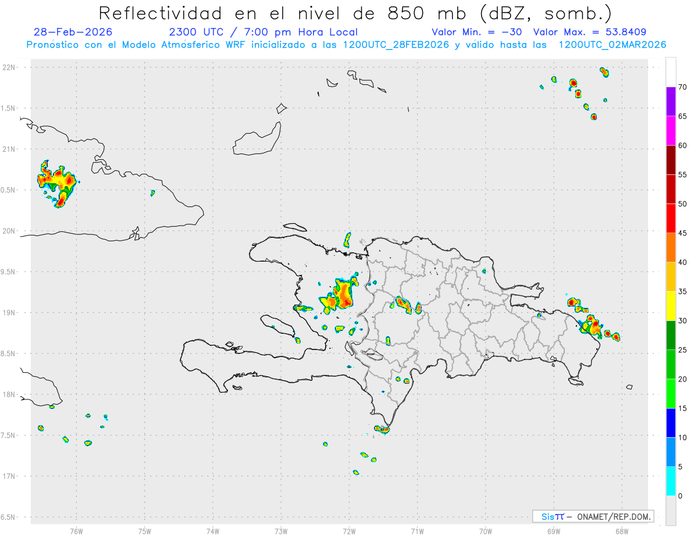This screenshot has width=698, height=539.
Task: Click the colorbar label "0"
Action: point(681,496)
